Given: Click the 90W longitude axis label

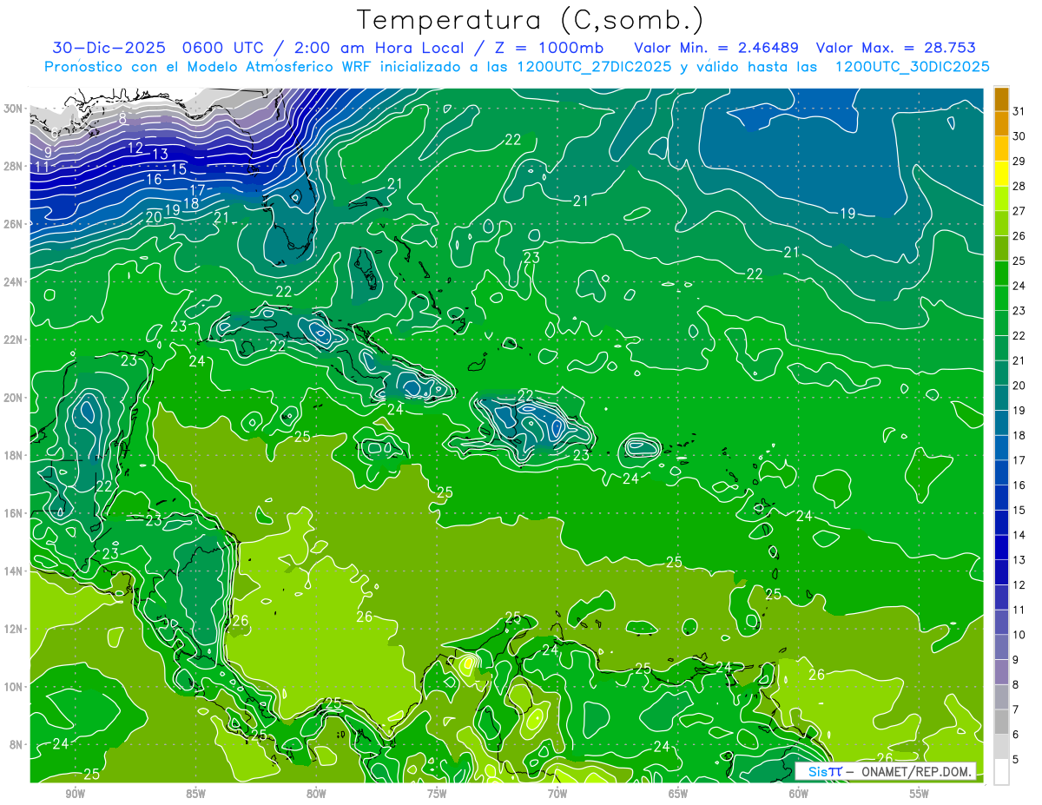Looking at the screenshot, I should [x=75, y=794].
